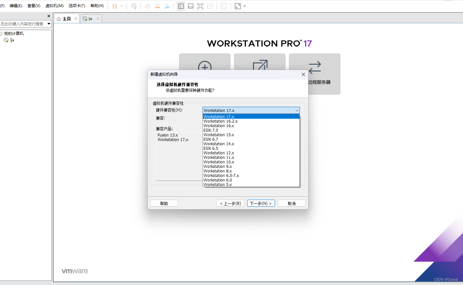Click the take snapshot clock icon
Screen dimensions: 463x285
coord(147,6)
